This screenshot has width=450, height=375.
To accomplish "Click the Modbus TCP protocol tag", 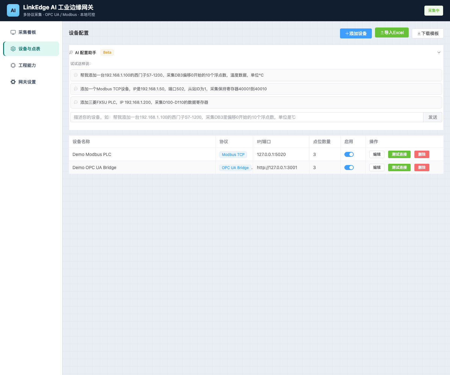I will click(233, 155).
